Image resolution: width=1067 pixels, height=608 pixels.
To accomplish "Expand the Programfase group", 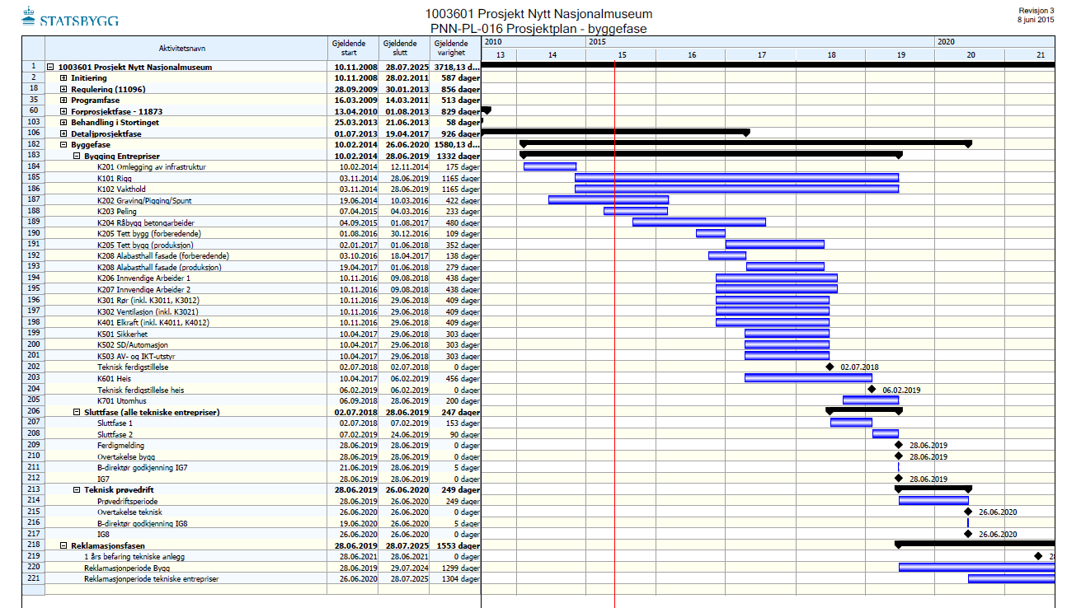I will (63, 101).
